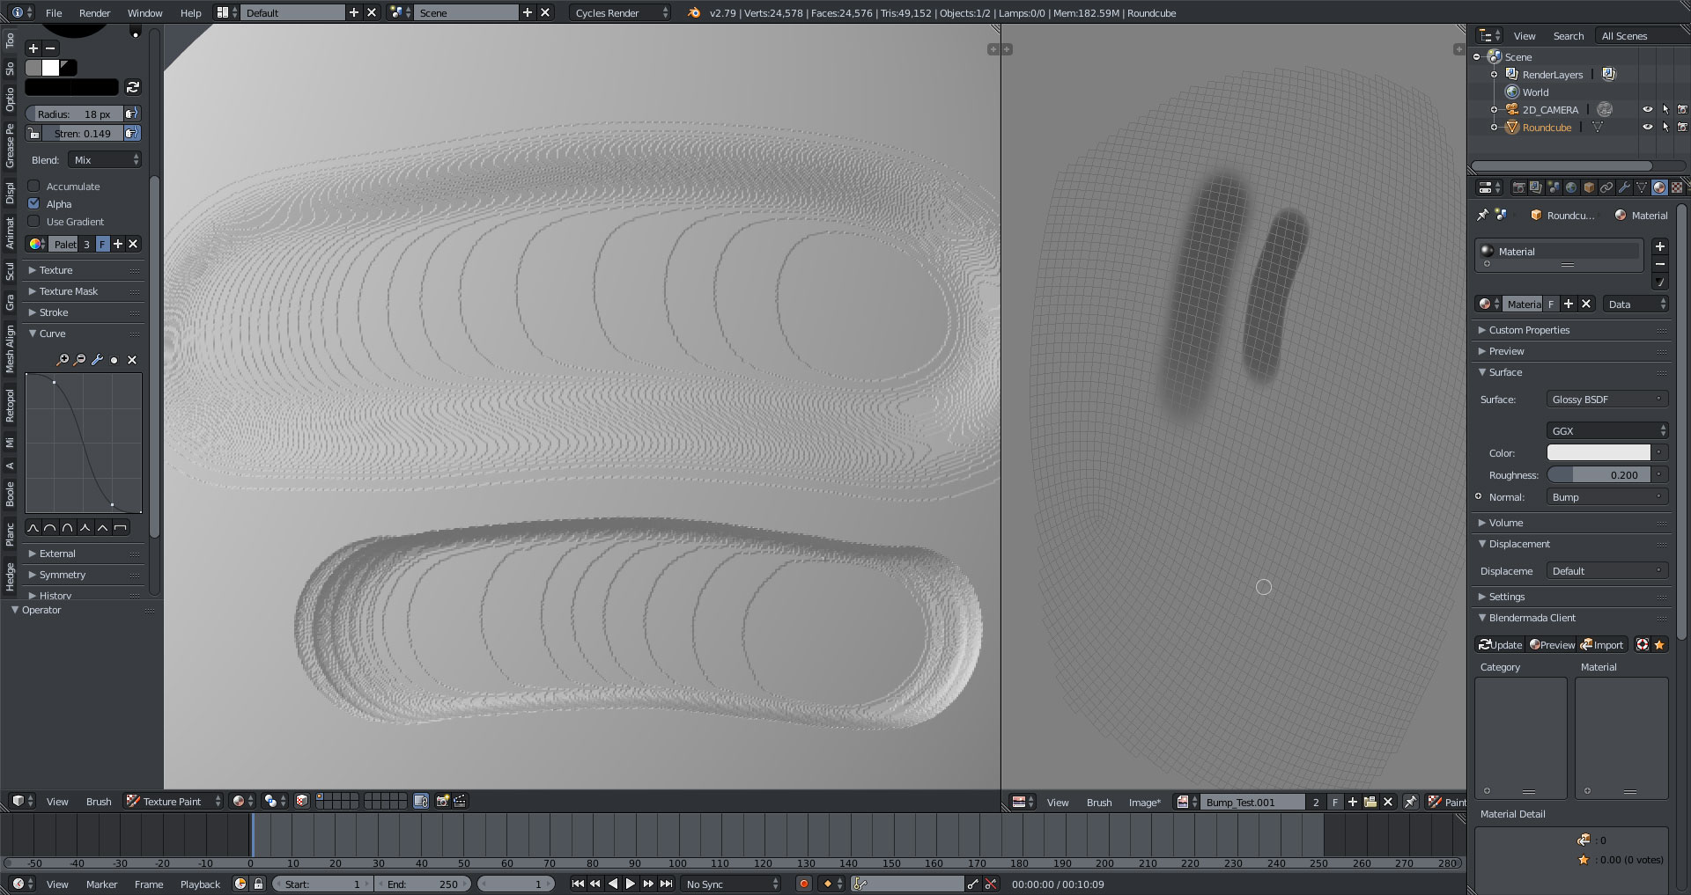This screenshot has height=895, width=1691.
Task: Create new image with plus in image editor header
Action: [x=1353, y=802]
